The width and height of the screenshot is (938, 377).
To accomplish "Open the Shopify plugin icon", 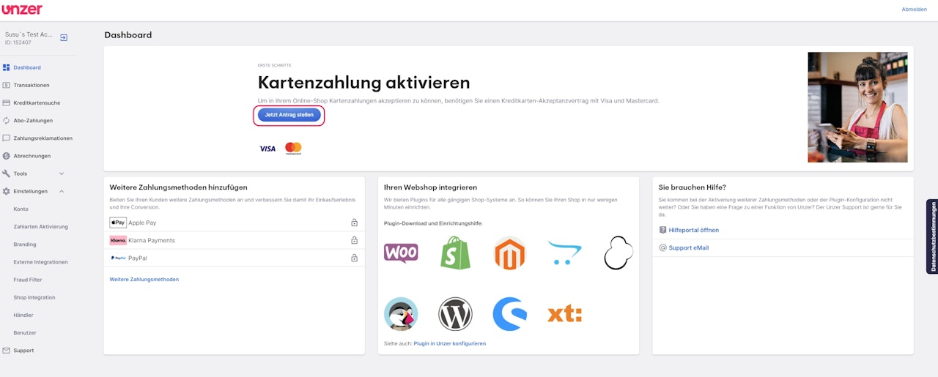I will [x=455, y=253].
